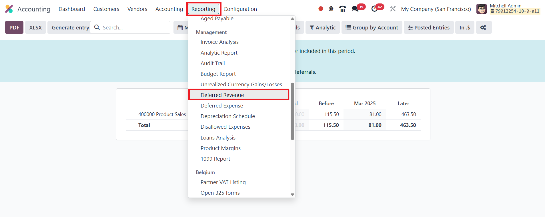Image resolution: width=545 pixels, height=217 pixels.
Task: Open the Configuration menu
Action: 240,9
